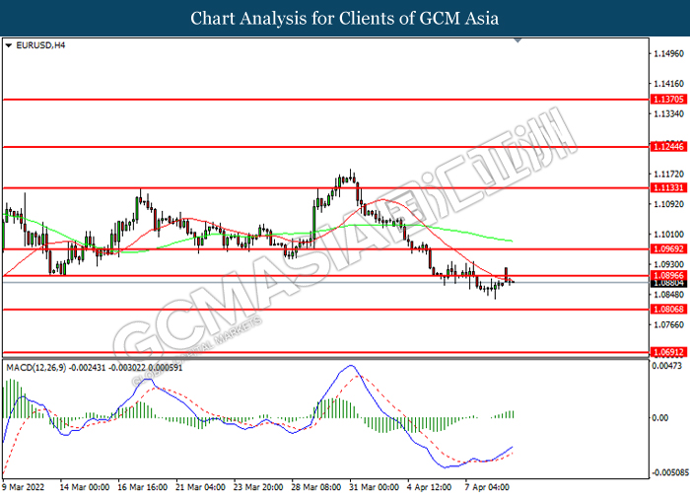Select the 1.09692 price level label
Image resolution: width=690 pixels, height=493 pixels.
point(668,249)
